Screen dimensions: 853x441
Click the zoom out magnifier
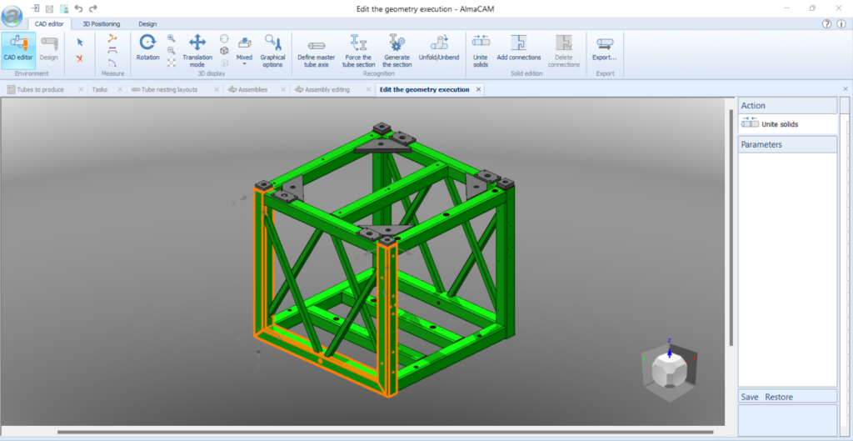click(172, 50)
